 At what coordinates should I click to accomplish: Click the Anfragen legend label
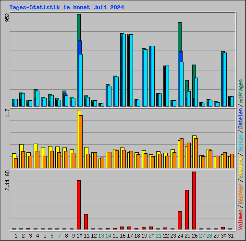coord(241,91)
